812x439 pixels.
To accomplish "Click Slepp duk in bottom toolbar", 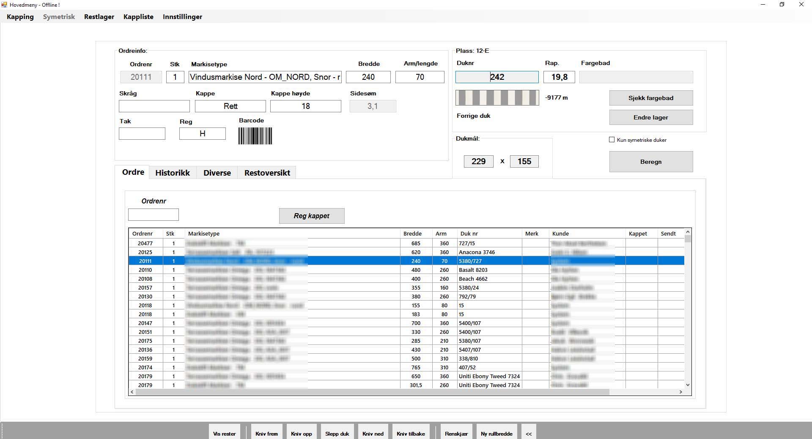I will point(337,433).
